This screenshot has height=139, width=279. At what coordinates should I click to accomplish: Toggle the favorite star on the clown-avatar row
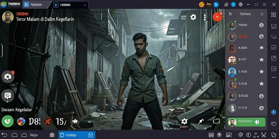(261, 59)
